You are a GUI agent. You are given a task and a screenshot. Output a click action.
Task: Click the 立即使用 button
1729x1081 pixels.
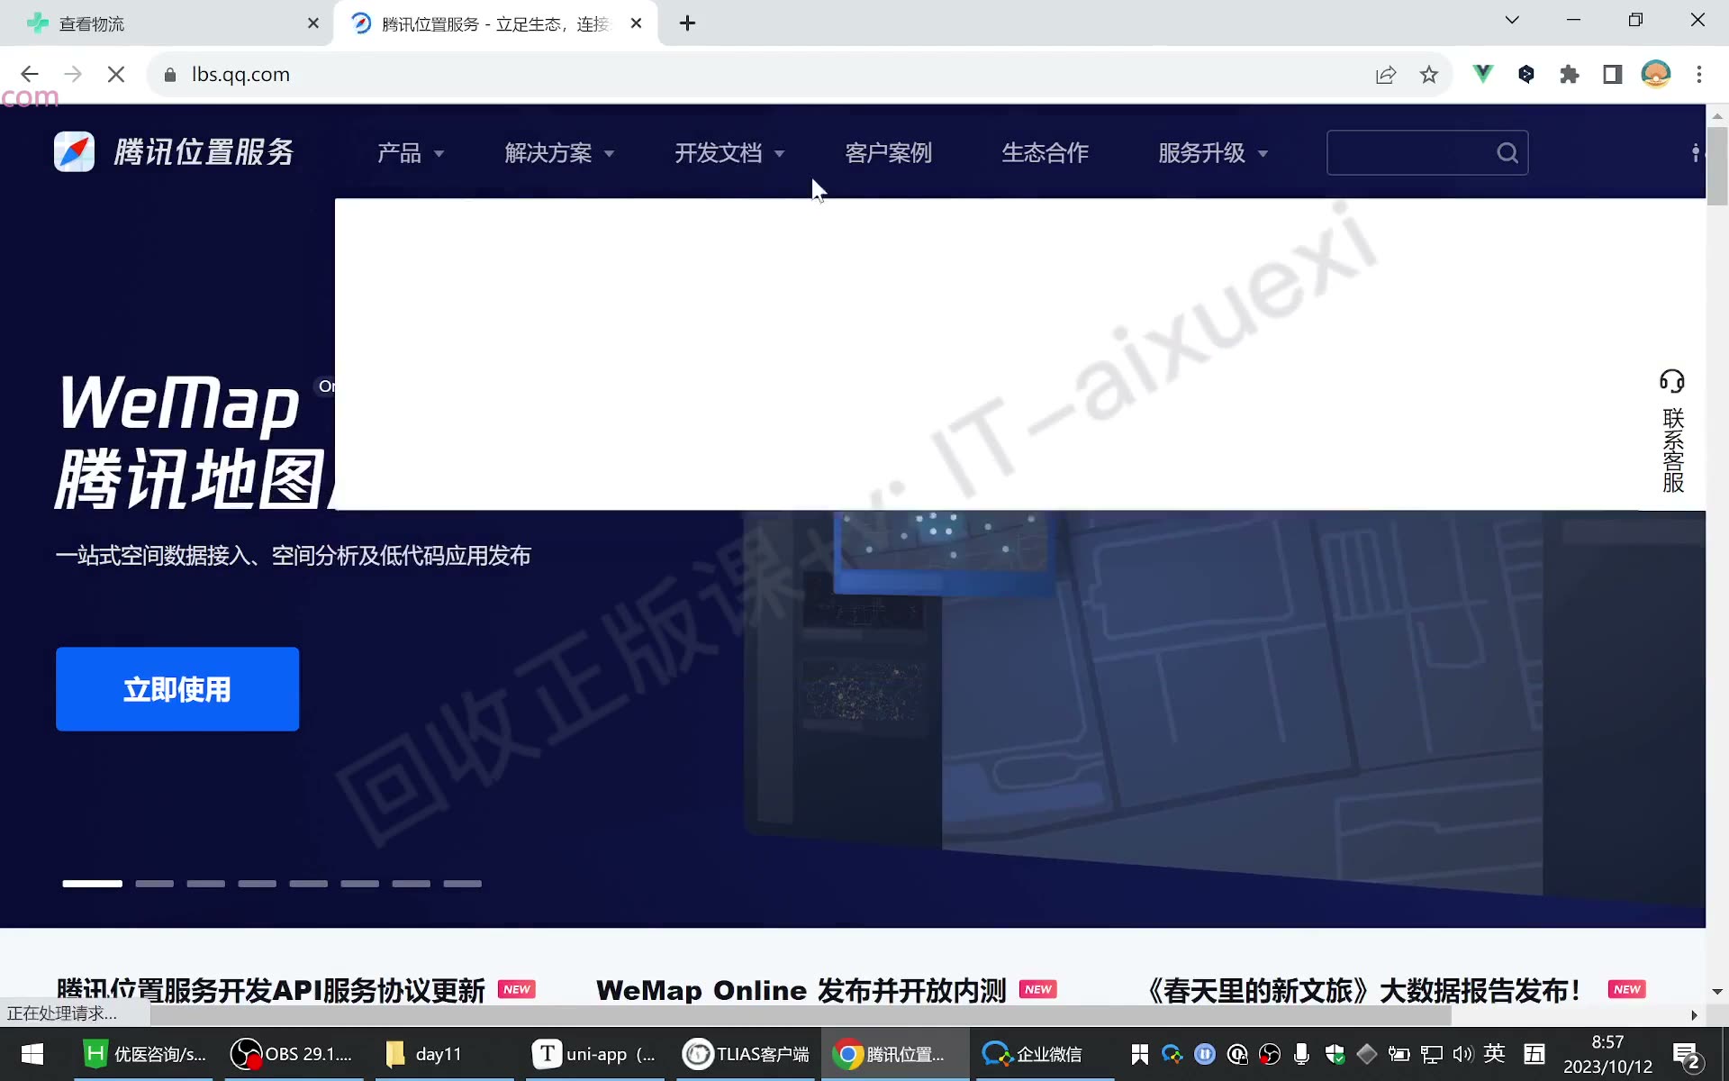177,689
